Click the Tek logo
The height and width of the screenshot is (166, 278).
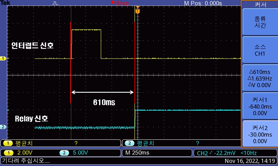pos(5,3)
